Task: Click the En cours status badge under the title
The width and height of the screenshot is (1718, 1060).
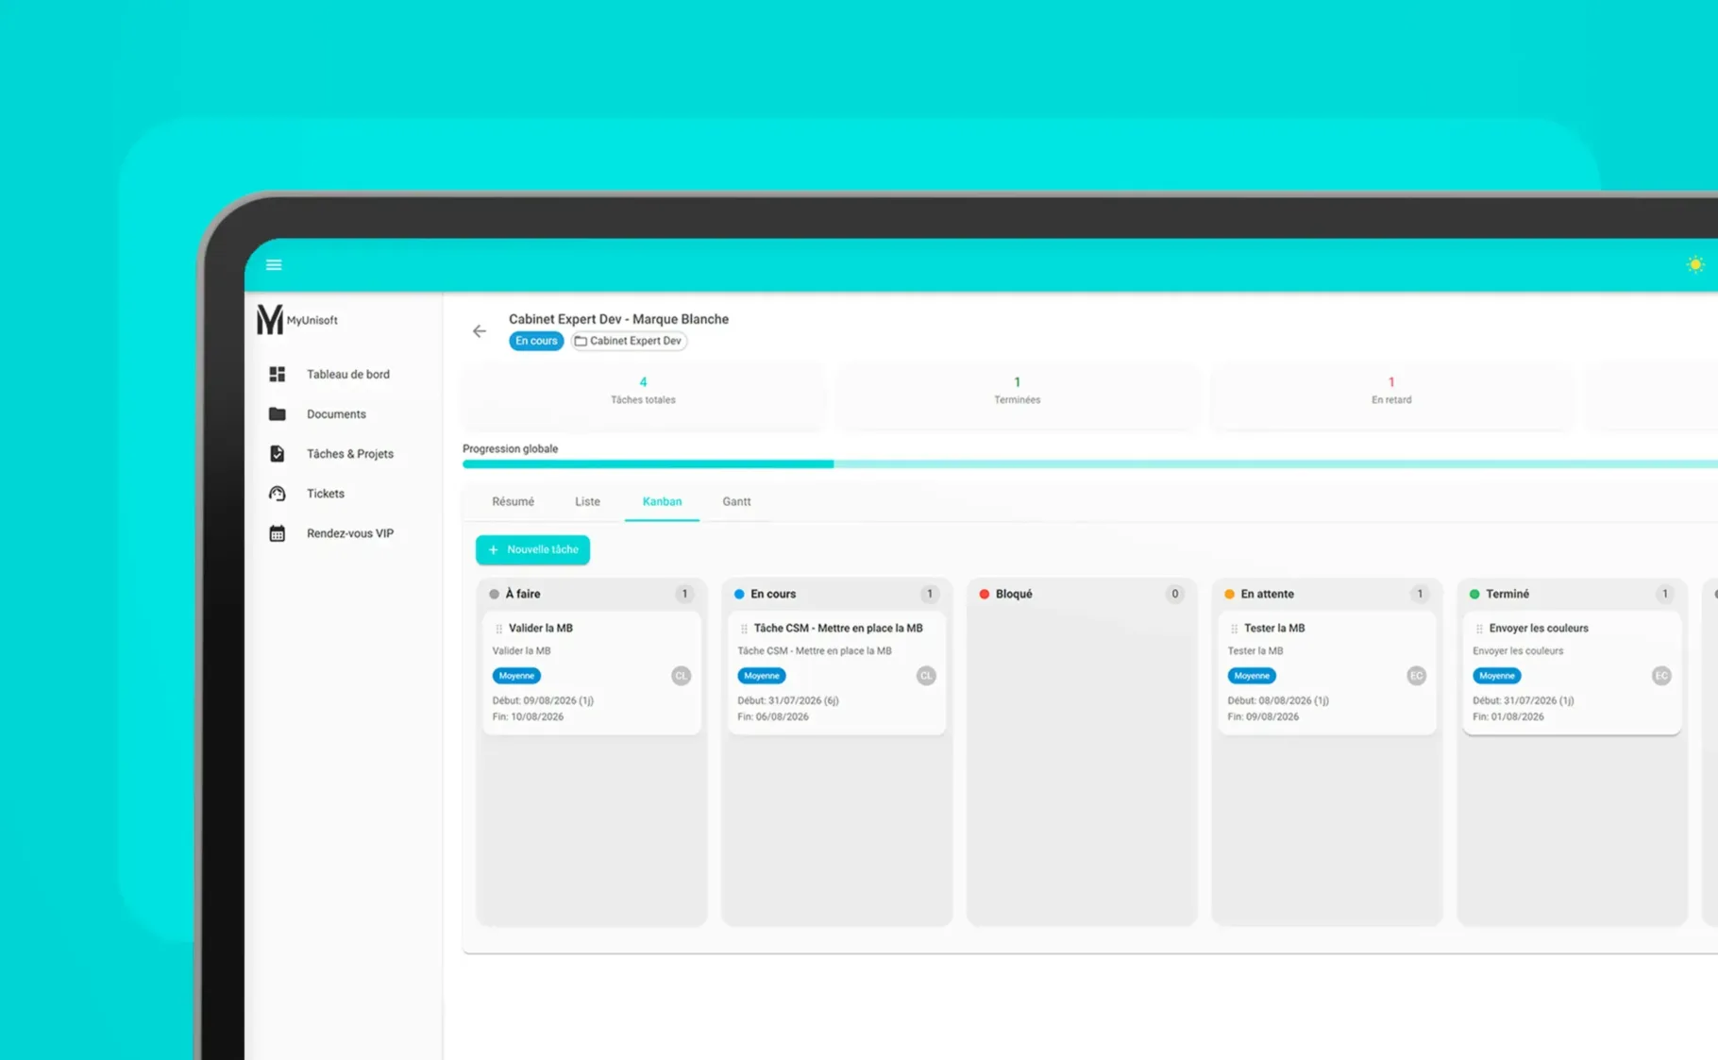Action: click(536, 341)
